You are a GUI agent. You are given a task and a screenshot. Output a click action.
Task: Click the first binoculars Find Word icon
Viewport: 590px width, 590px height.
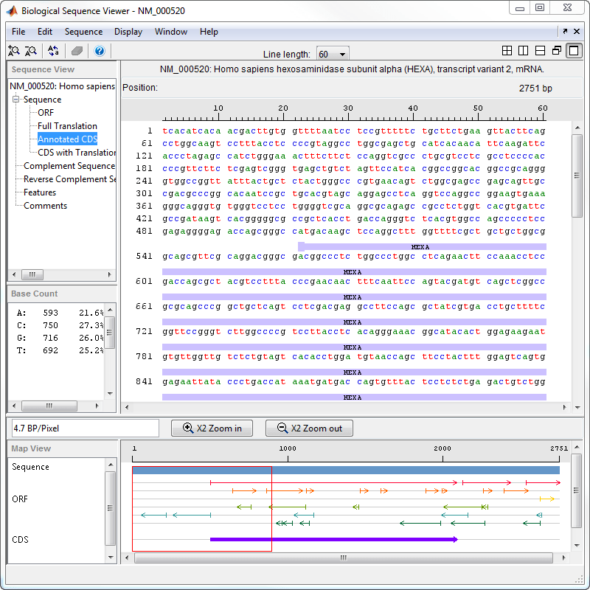click(x=13, y=51)
